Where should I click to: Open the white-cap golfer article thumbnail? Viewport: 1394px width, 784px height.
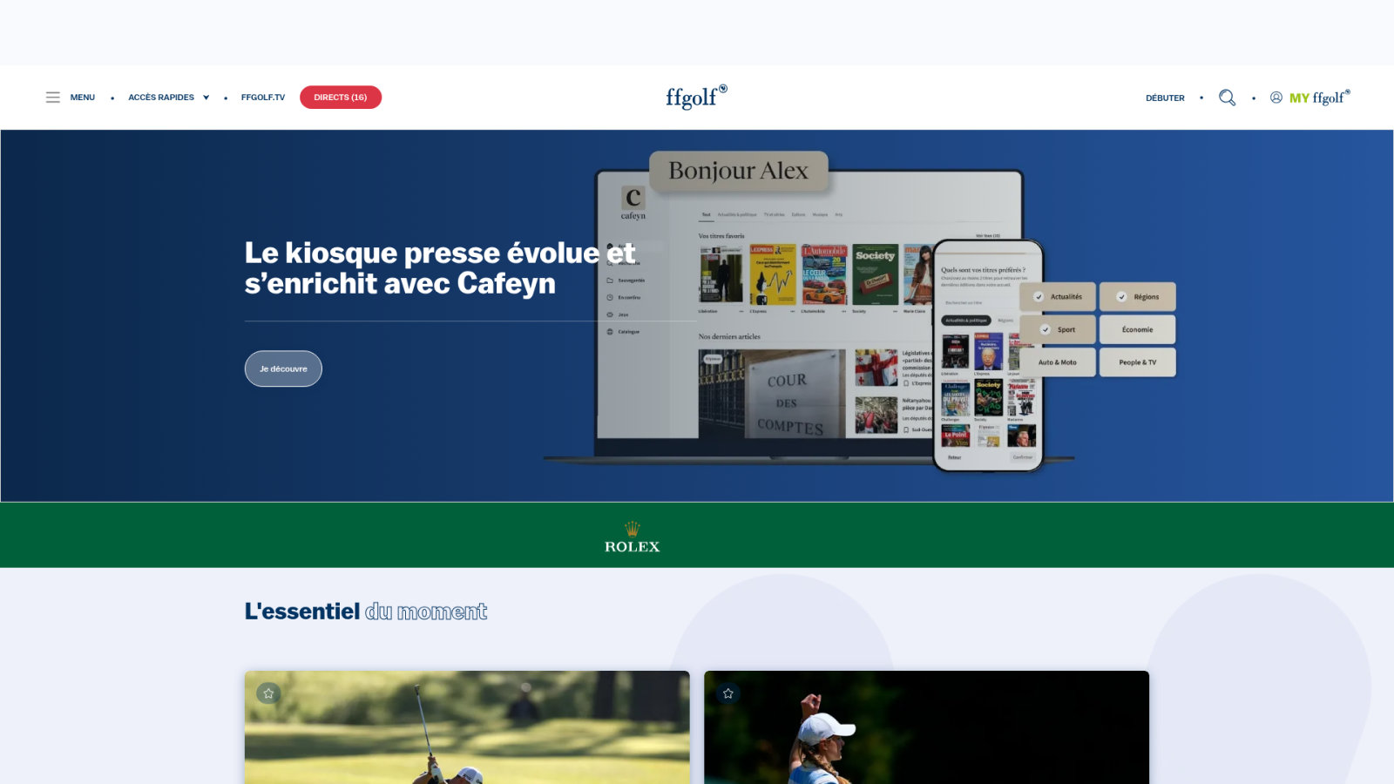(x=926, y=727)
